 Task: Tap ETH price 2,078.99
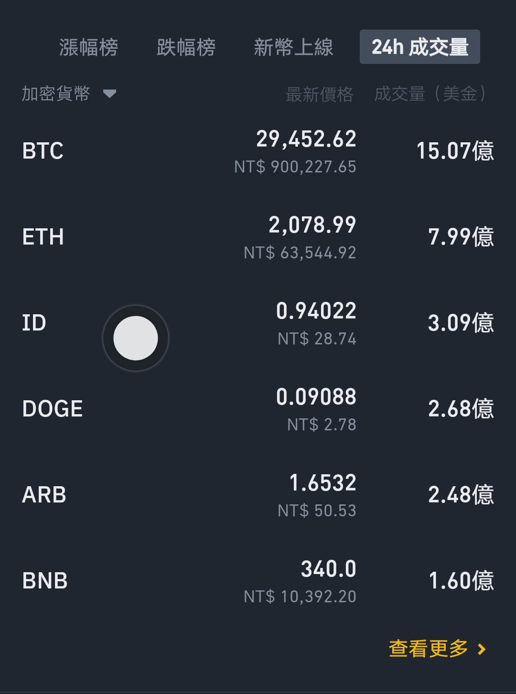(x=312, y=225)
